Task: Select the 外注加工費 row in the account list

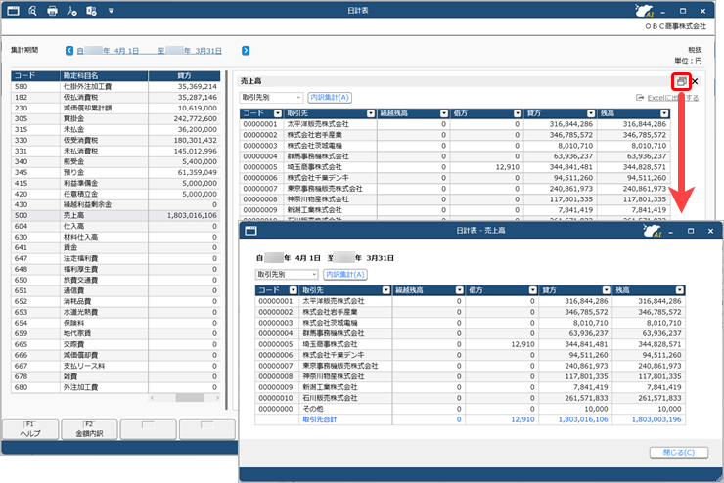Action: tap(115, 387)
